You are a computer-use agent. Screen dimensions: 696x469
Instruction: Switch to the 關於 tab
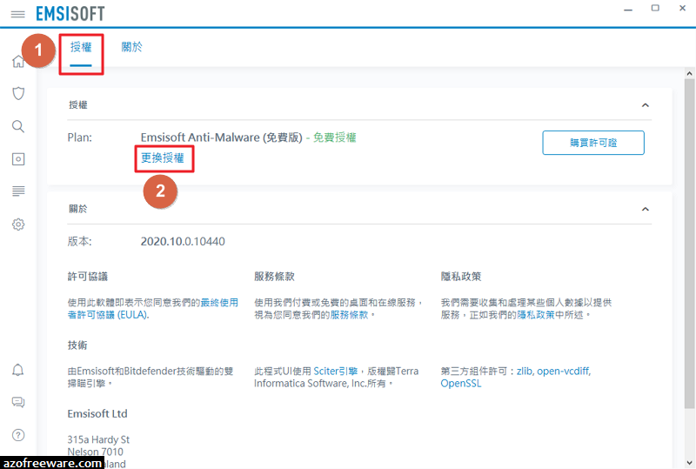(132, 47)
